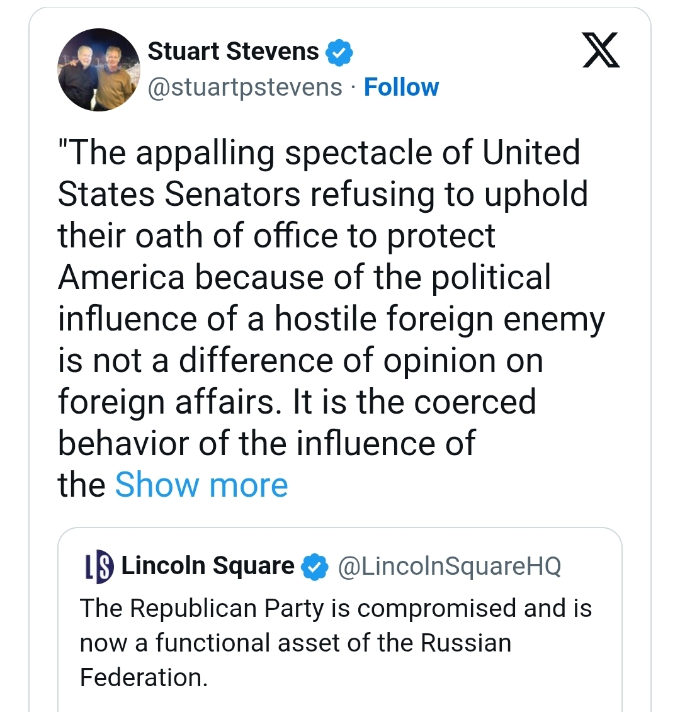Open Stuart Stevens' profile photo
The height and width of the screenshot is (712, 680).
click(98, 69)
